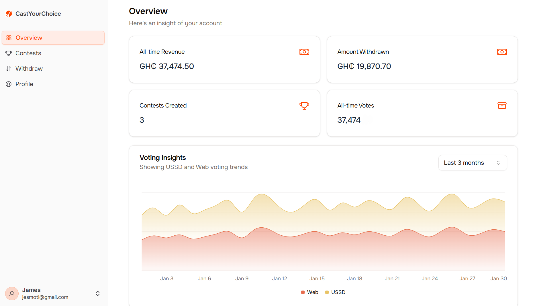Expand the James account menu chevrons
Viewport: 535px width, 306px height.
click(x=98, y=293)
